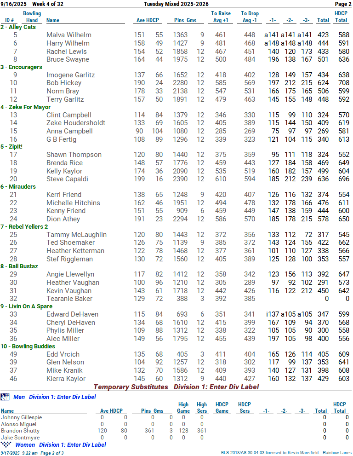Image resolution: width=353 pixels, height=456 pixels.
Task: Click bowler name Harry Wilhelm
Action: [x=68, y=43]
